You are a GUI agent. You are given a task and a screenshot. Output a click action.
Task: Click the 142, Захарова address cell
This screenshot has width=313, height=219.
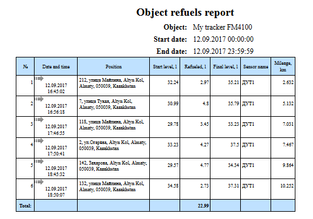point(113,168)
